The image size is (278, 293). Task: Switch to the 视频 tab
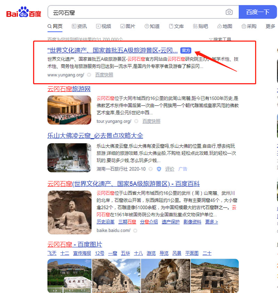[104, 26]
